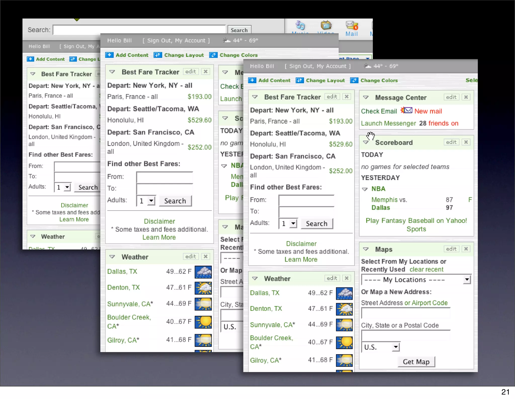Click Dallas weather icon in front window
This screenshot has height=399, width=515.
pos(344,293)
